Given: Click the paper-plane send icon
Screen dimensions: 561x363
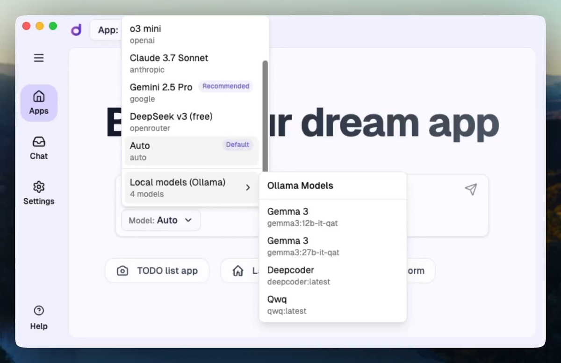Looking at the screenshot, I should [471, 189].
